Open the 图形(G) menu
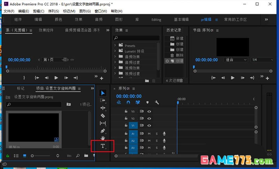279x169 pixels. tap(85, 11)
